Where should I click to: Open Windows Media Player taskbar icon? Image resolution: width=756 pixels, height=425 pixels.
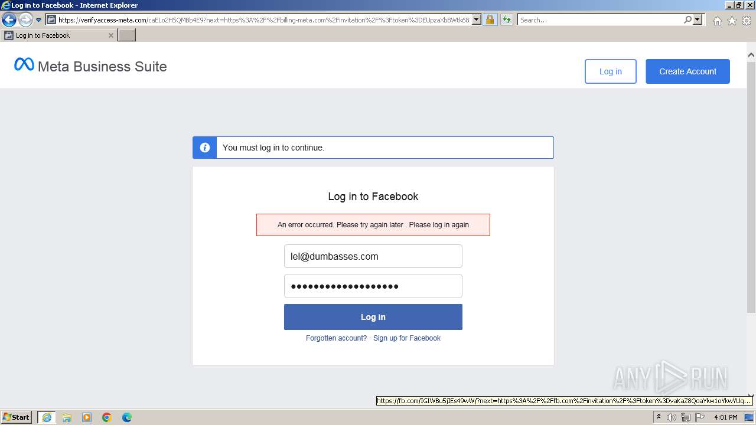coord(87,417)
